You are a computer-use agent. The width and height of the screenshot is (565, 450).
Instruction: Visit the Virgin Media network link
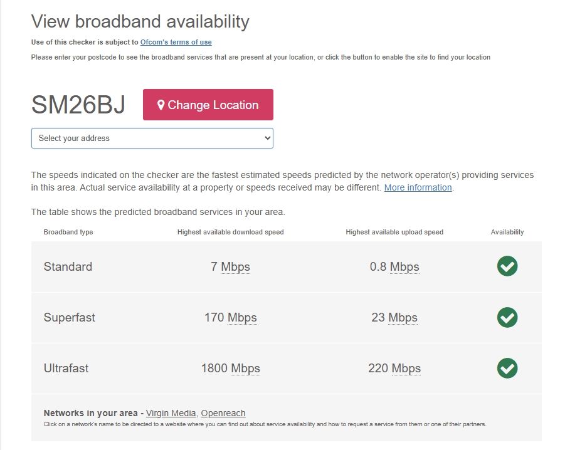click(x=171, y=413)
